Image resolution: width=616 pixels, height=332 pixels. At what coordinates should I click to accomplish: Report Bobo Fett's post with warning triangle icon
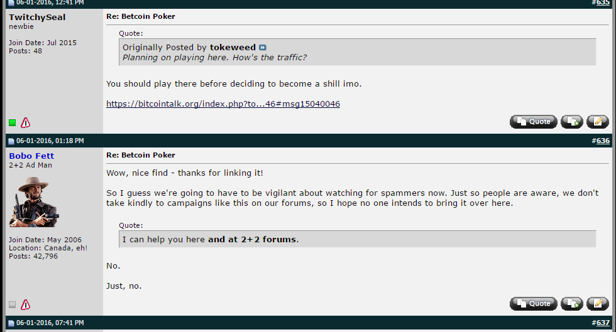(x=26, y=305)
